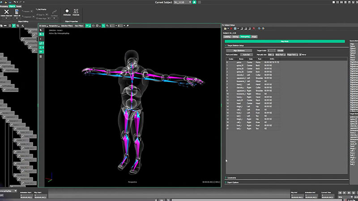The height and width of the screenshot is (201, 358).
Task: Toggle the Map Mode green bar
Action: pos(285,41)
